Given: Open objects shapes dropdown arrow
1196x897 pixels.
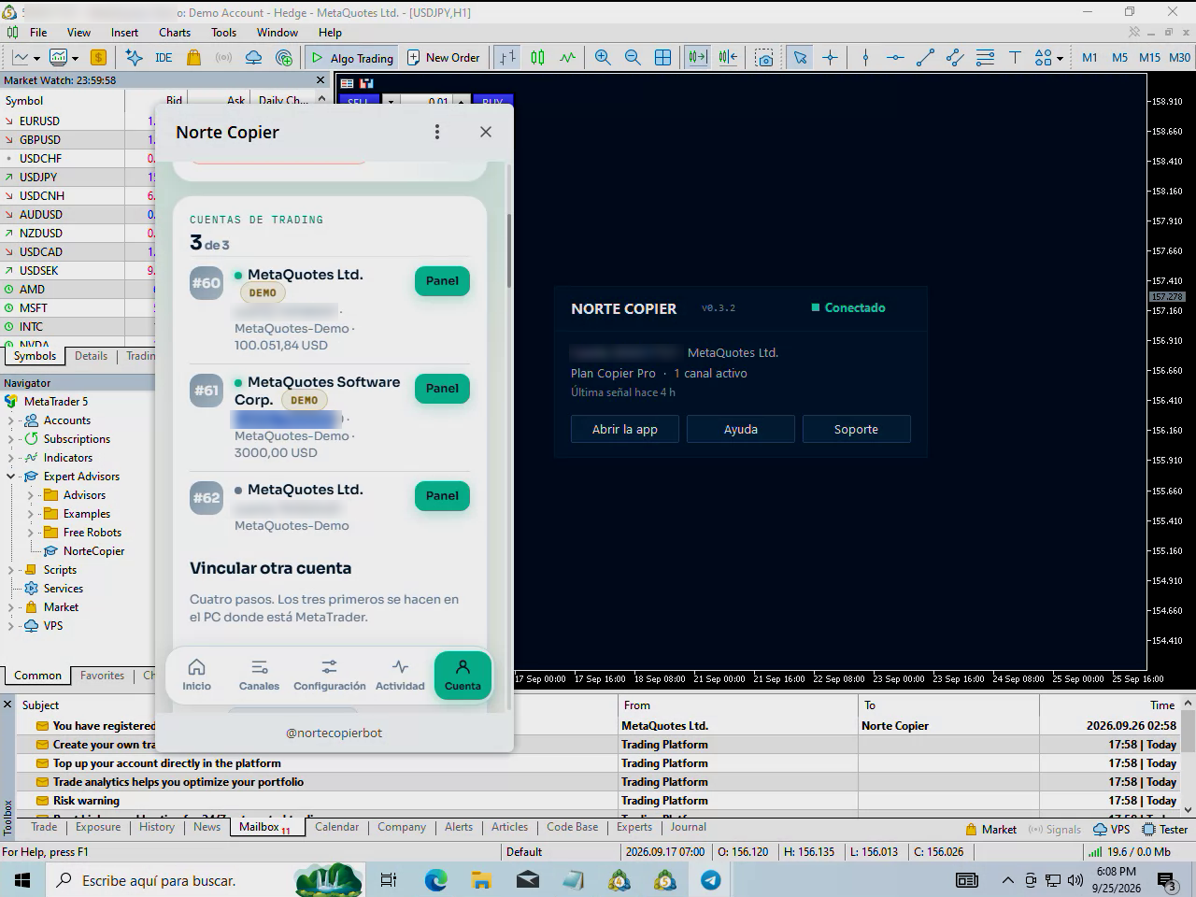Looking at the screenshot, I should click(x=1060, y=58).
